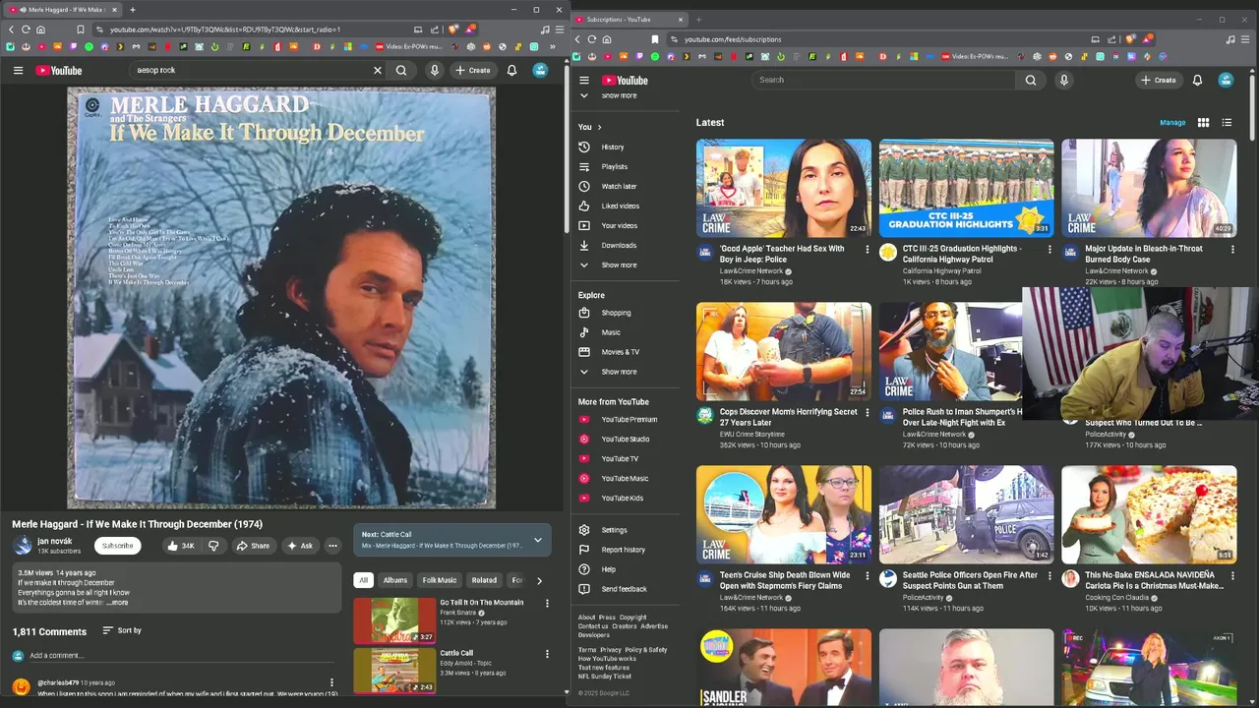
Task: Open the Create menu in the Subscriptions window
Action: pyautogui.click(x=1159, y=80)
